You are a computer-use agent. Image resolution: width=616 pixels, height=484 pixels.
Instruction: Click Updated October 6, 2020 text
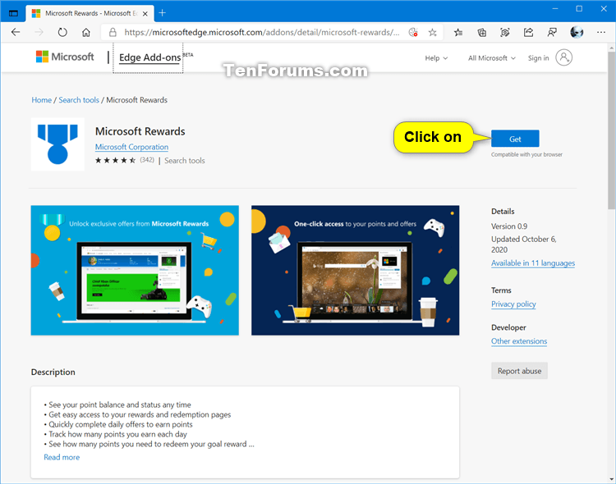pyautogui.click(x=524, y=244)
